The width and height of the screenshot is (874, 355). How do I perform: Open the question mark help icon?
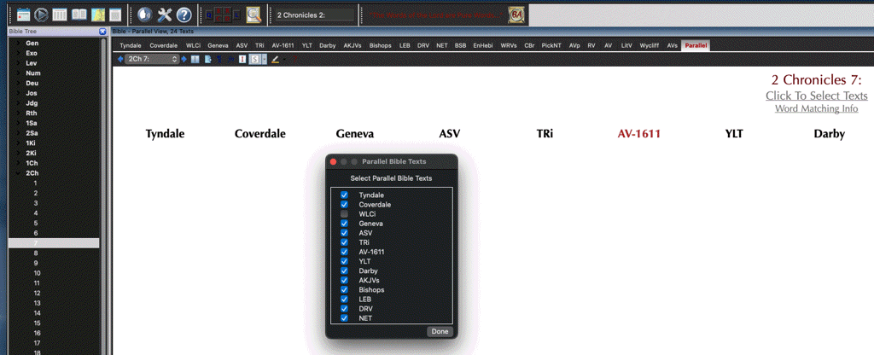point(184,15)
